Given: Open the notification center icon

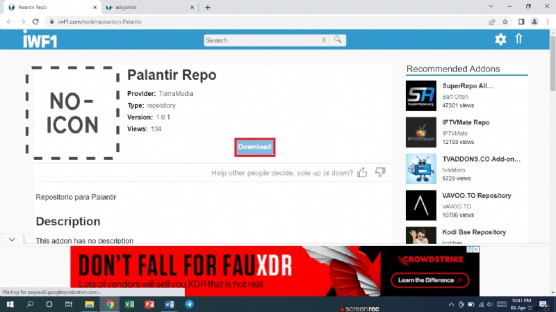Looking at the screenshot, I should 543,304.
